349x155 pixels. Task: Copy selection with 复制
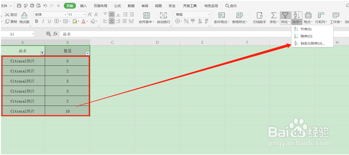[11, 22]
